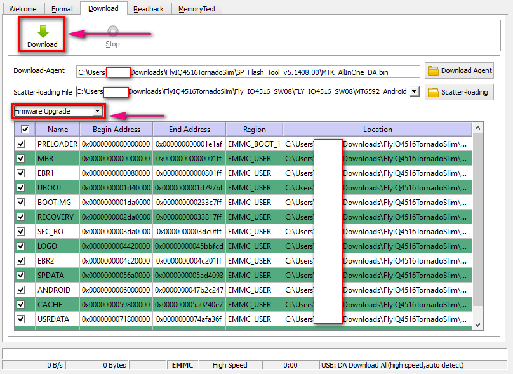Uncheck the PRELOADER partition checkbox
Screen dimensions: 513x374
click(x=21, y=144)
